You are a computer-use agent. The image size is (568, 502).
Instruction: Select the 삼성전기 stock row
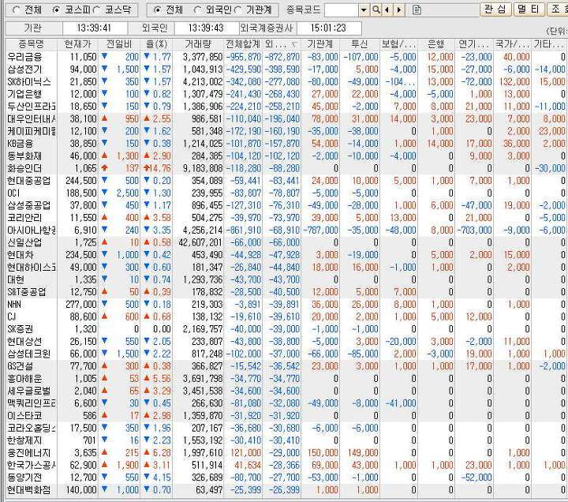click(x=286, y=69)
